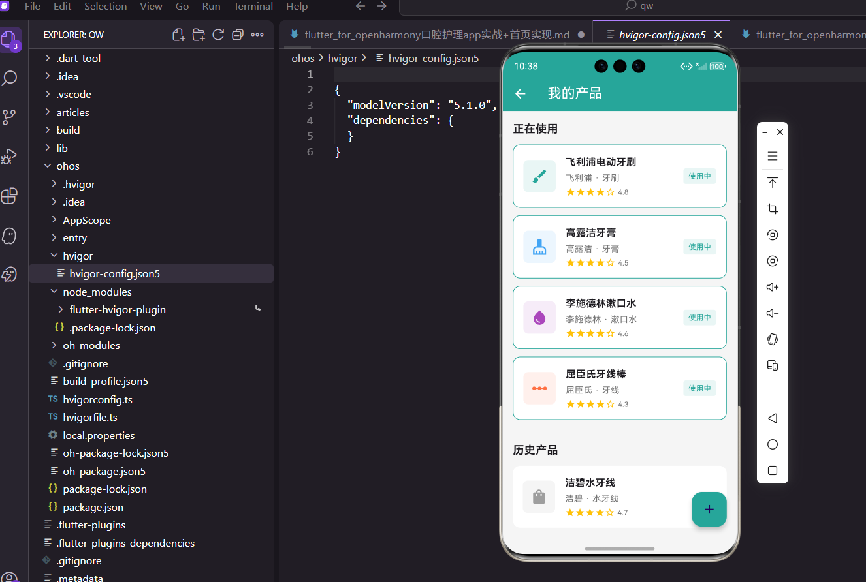Expand the .vscode folder
866x582 pixels.
tap(151, 94)
